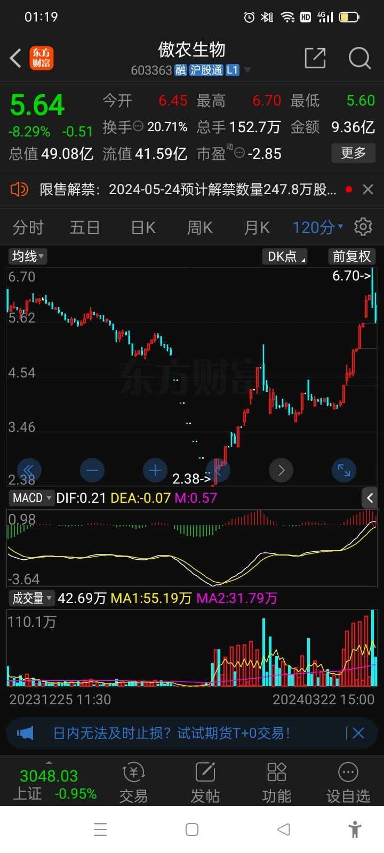Open the MACD indicator dropdown
Screen dimensions: 384x853
(32, 498)
